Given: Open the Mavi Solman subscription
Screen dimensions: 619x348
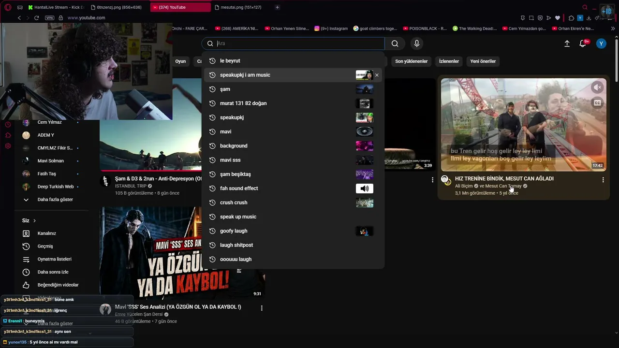Looking at the screenshot, I should click(51, 161).
